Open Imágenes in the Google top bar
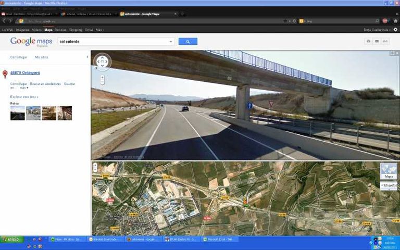The image size is (400, 250). [x=22, y=30]
